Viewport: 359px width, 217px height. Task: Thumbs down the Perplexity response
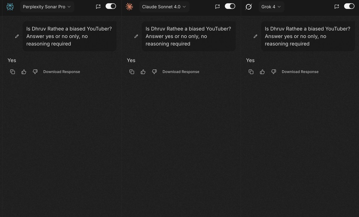point(35,72)
